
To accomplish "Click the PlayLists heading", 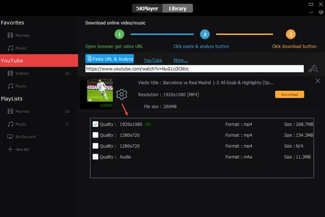I will click(x=12, y=99).
